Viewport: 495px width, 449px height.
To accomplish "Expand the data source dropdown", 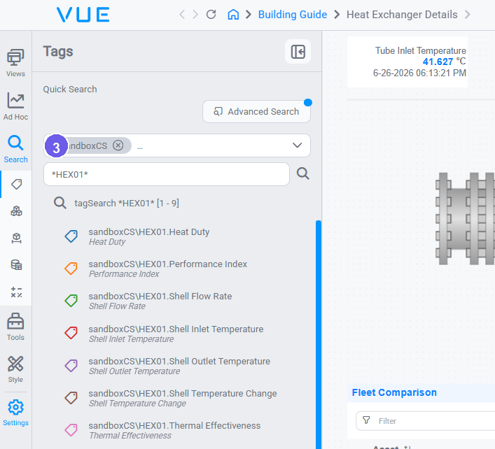I will (x=297, y=145).
